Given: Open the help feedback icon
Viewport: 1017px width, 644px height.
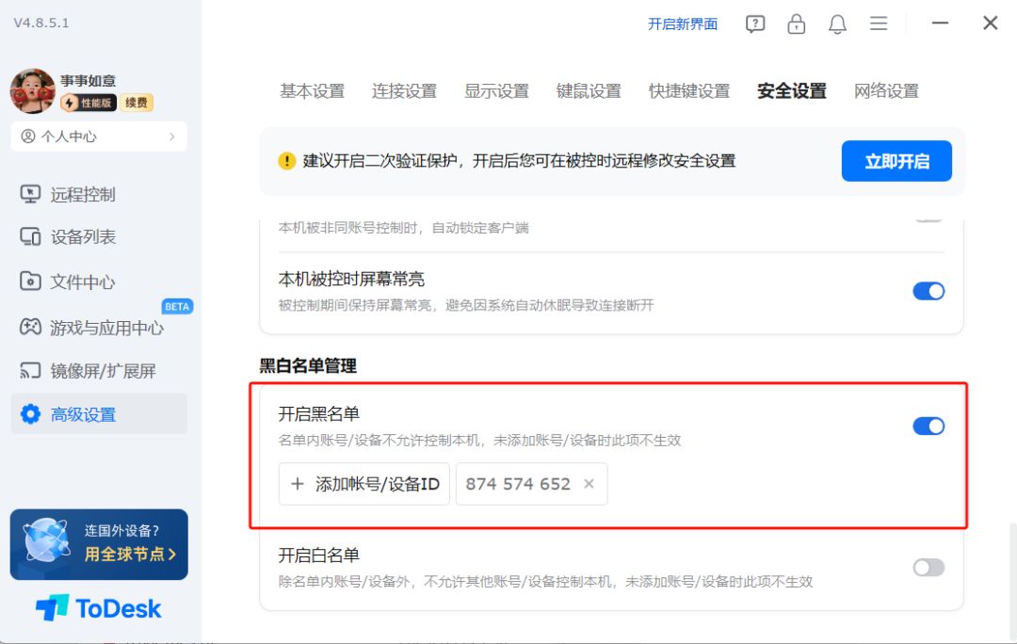Looking at the screenshot, I should 755,24.
